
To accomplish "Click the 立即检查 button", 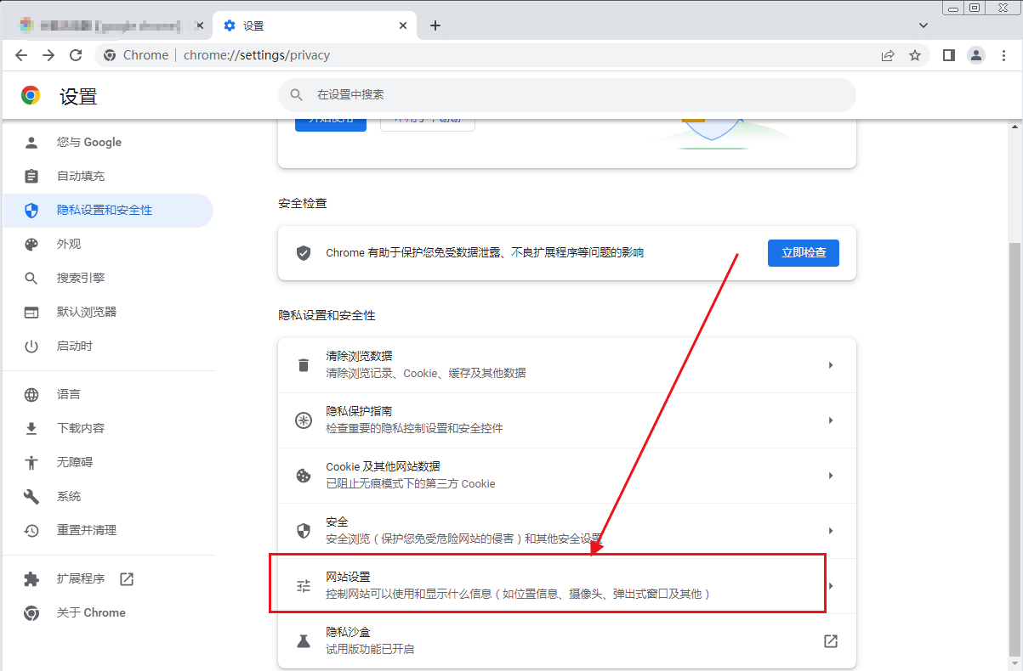I will [804, 253].
